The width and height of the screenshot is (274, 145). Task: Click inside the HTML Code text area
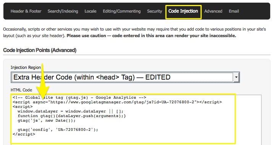coord(136,120)
